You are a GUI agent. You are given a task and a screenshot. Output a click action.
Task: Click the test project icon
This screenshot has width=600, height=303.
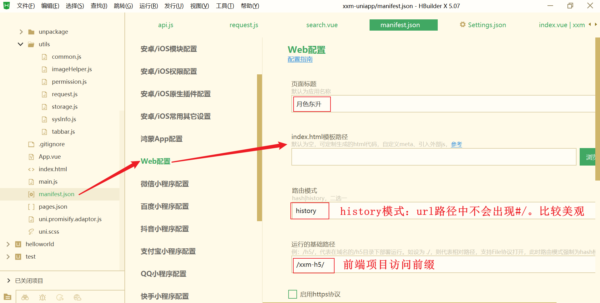(x=18, y=257)
